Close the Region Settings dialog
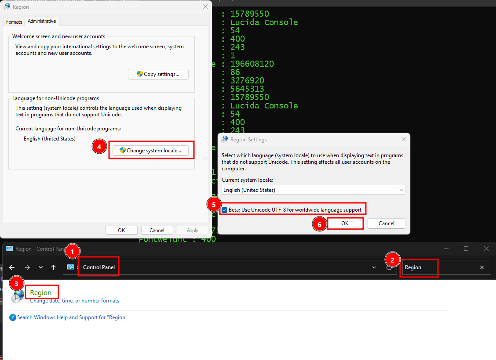 click(404, 139)
